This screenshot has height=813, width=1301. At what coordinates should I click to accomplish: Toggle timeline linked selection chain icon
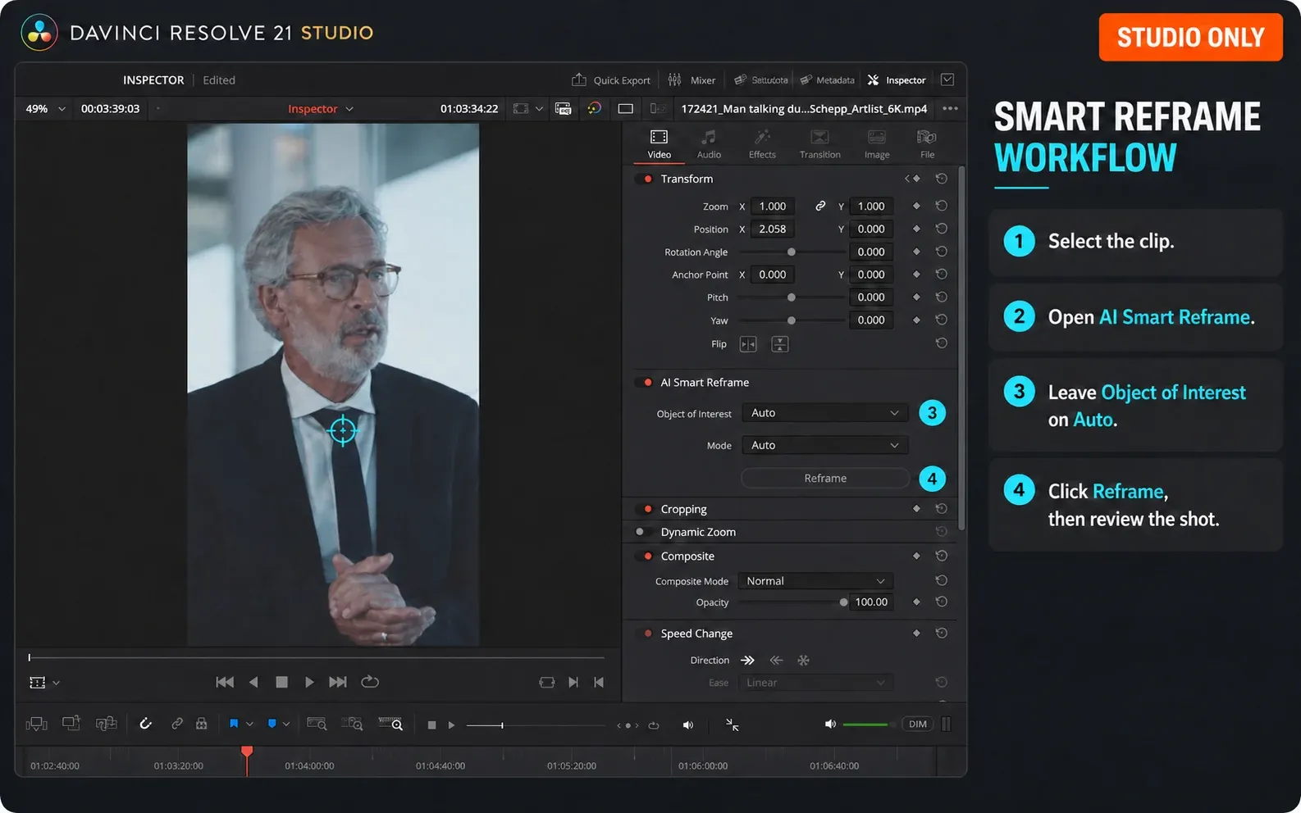177,724
